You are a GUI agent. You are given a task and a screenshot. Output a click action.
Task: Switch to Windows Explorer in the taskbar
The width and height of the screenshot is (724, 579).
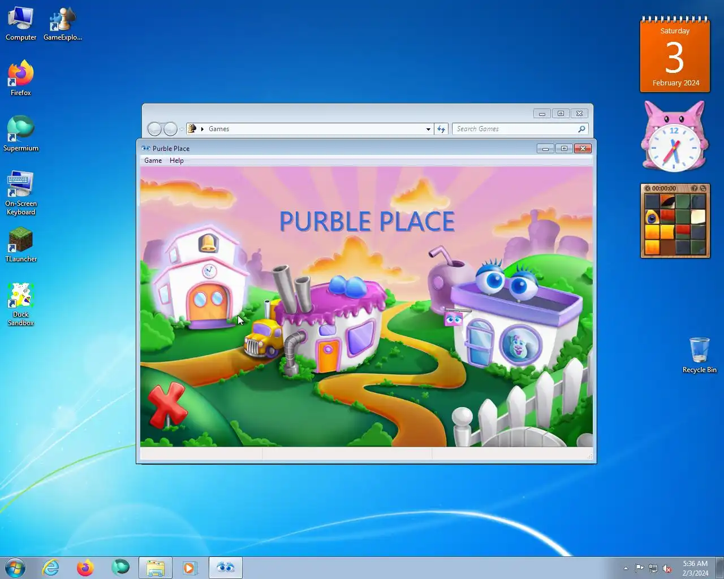point(156,568)
